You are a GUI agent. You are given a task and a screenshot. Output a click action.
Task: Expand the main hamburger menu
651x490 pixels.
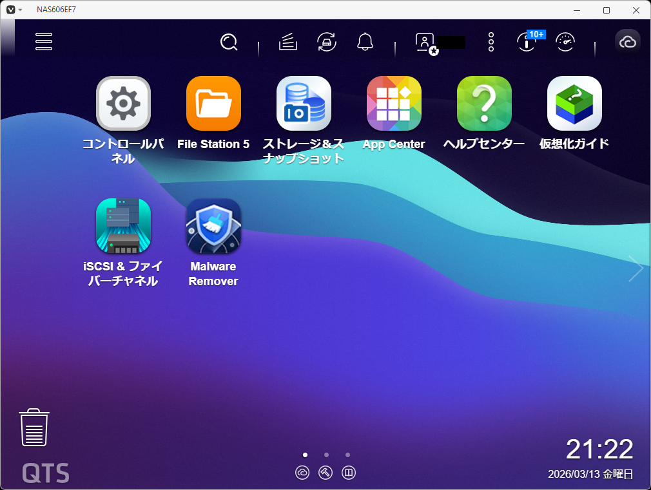tap(43, 41)
